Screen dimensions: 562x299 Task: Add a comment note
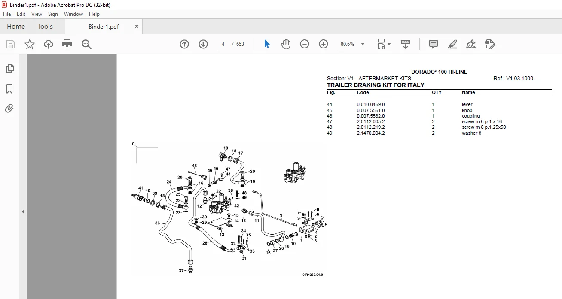434,44
